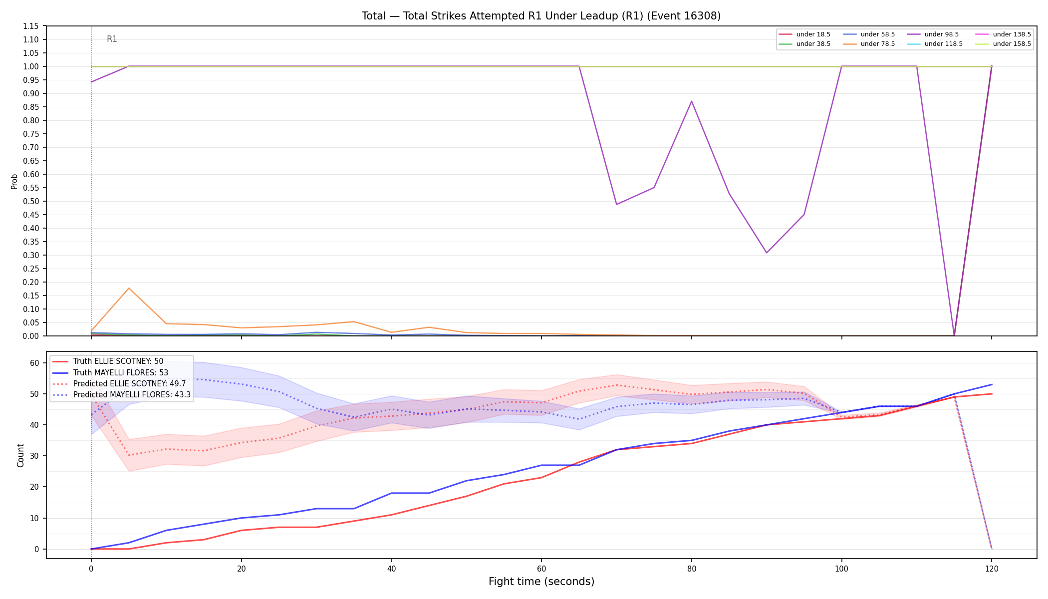Click the 30 tick on Count axis
Screen dimensions: 1048x599
[34, 456]
